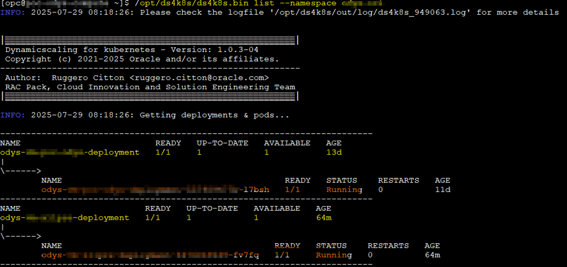This screenshot has height=267, width=567.
Task: Click the Running status of the fv7fq pod
Action: coord(333,255)
